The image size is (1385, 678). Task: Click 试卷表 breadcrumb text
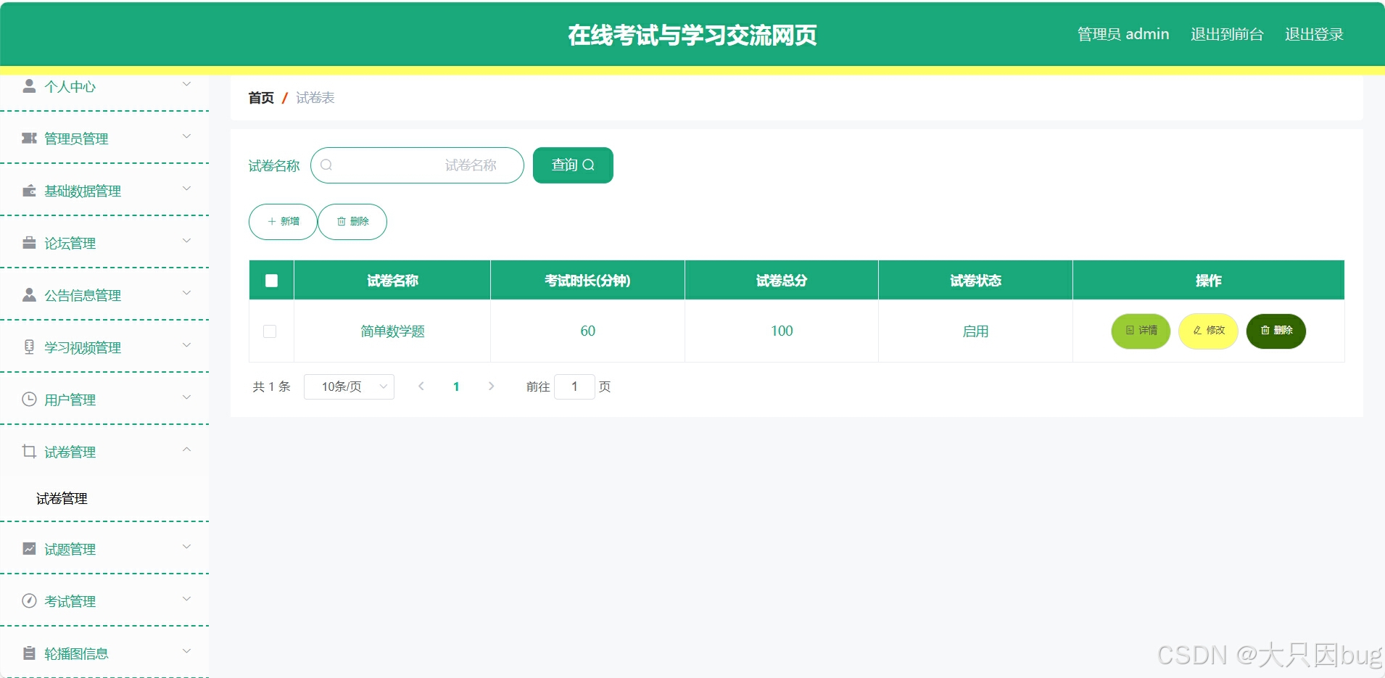(315, 98)
